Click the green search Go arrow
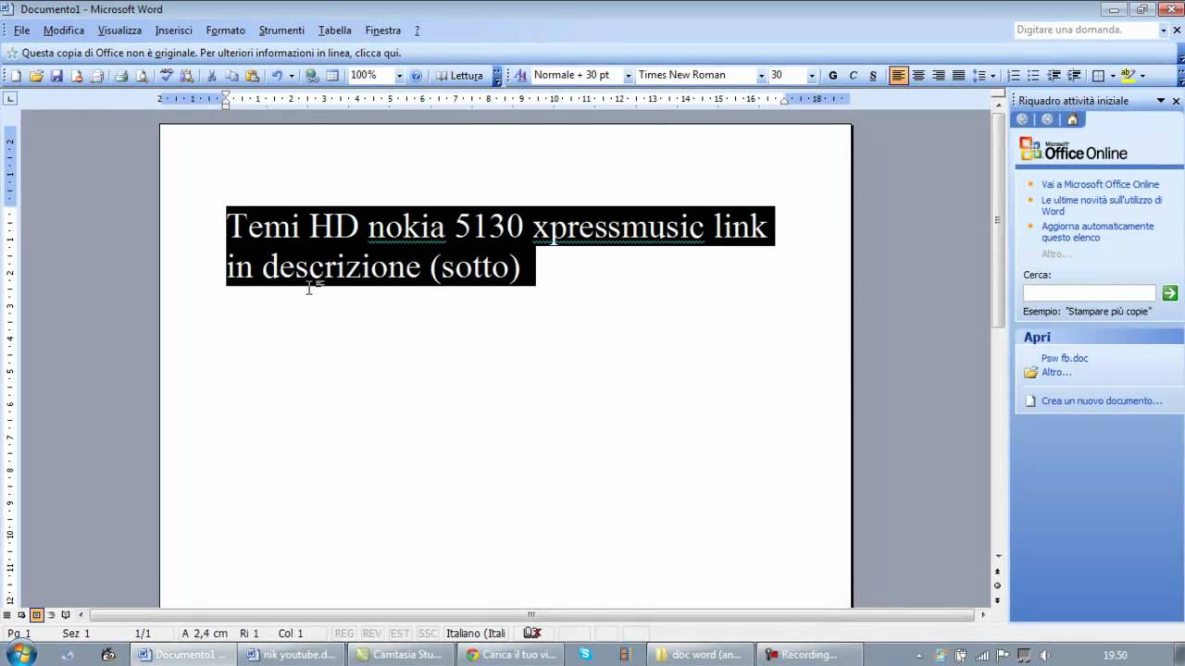 [x=1170, y=293]
